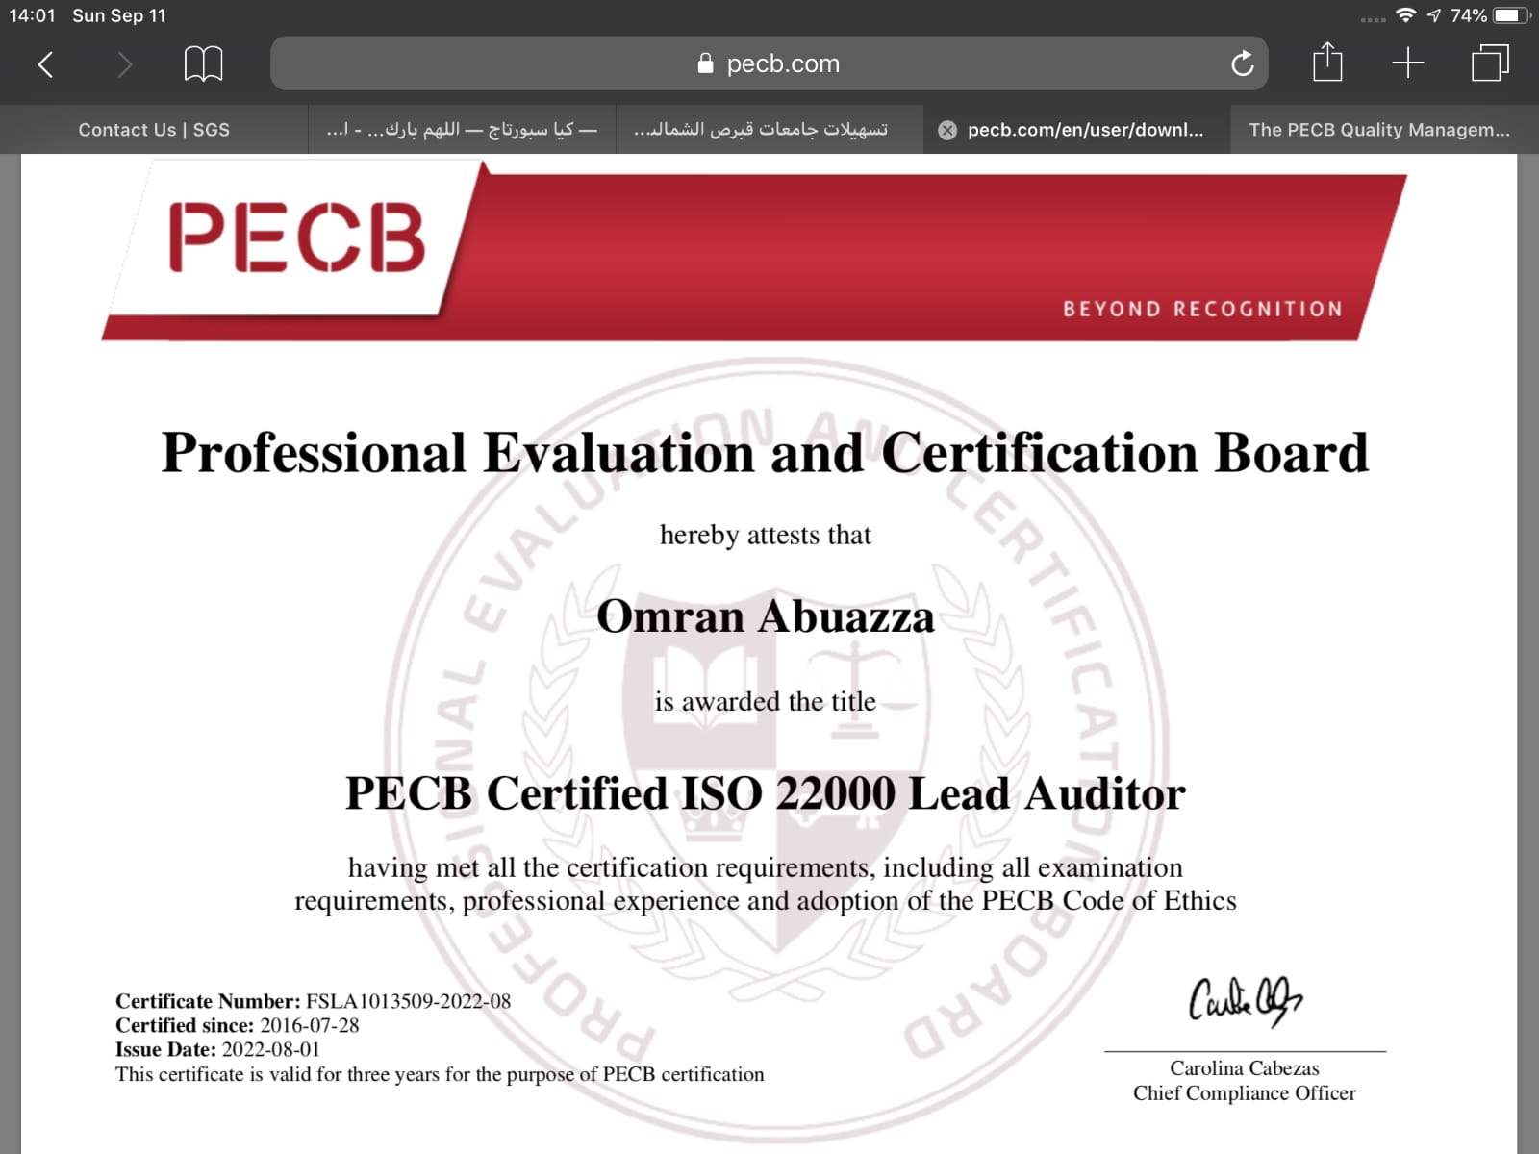The width and height of the screenshot is (1539, 1154).
Task: Switch to Contact Us | SGS tab
Action: [x=154, y=130]
